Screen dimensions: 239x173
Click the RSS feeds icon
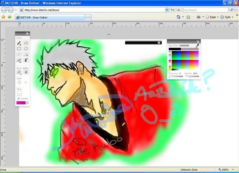click(189, 17)
